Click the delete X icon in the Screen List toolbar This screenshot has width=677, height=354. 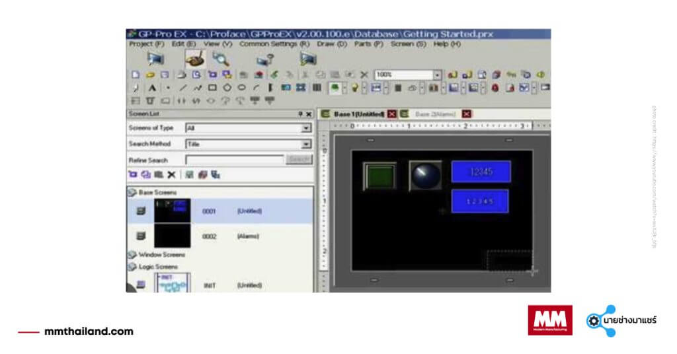click(171, 175)
